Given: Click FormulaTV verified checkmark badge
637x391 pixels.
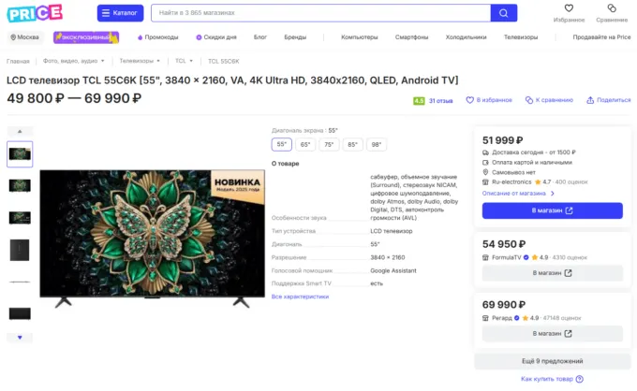Looking at the screenshot, I should point(526,257).
